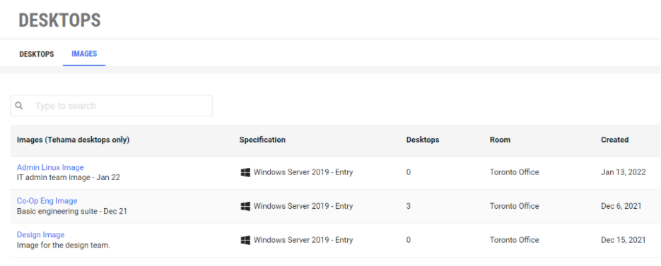This screenshot has height=266, width=661.
Task: Click created date Dec 15, 2021
Action: coord(624,240)
